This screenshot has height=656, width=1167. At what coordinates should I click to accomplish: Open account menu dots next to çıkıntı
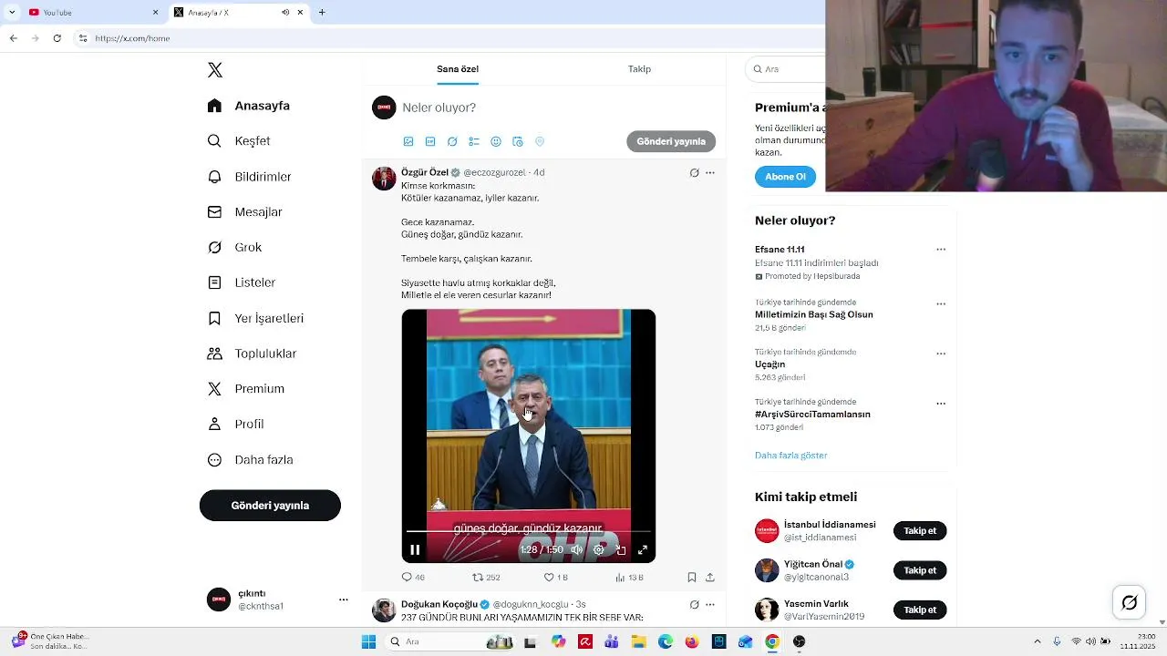click(344, 600)
